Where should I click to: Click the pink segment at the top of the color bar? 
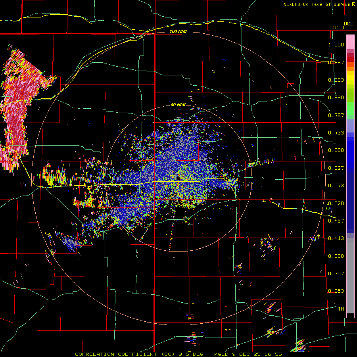tap(350, 42)
